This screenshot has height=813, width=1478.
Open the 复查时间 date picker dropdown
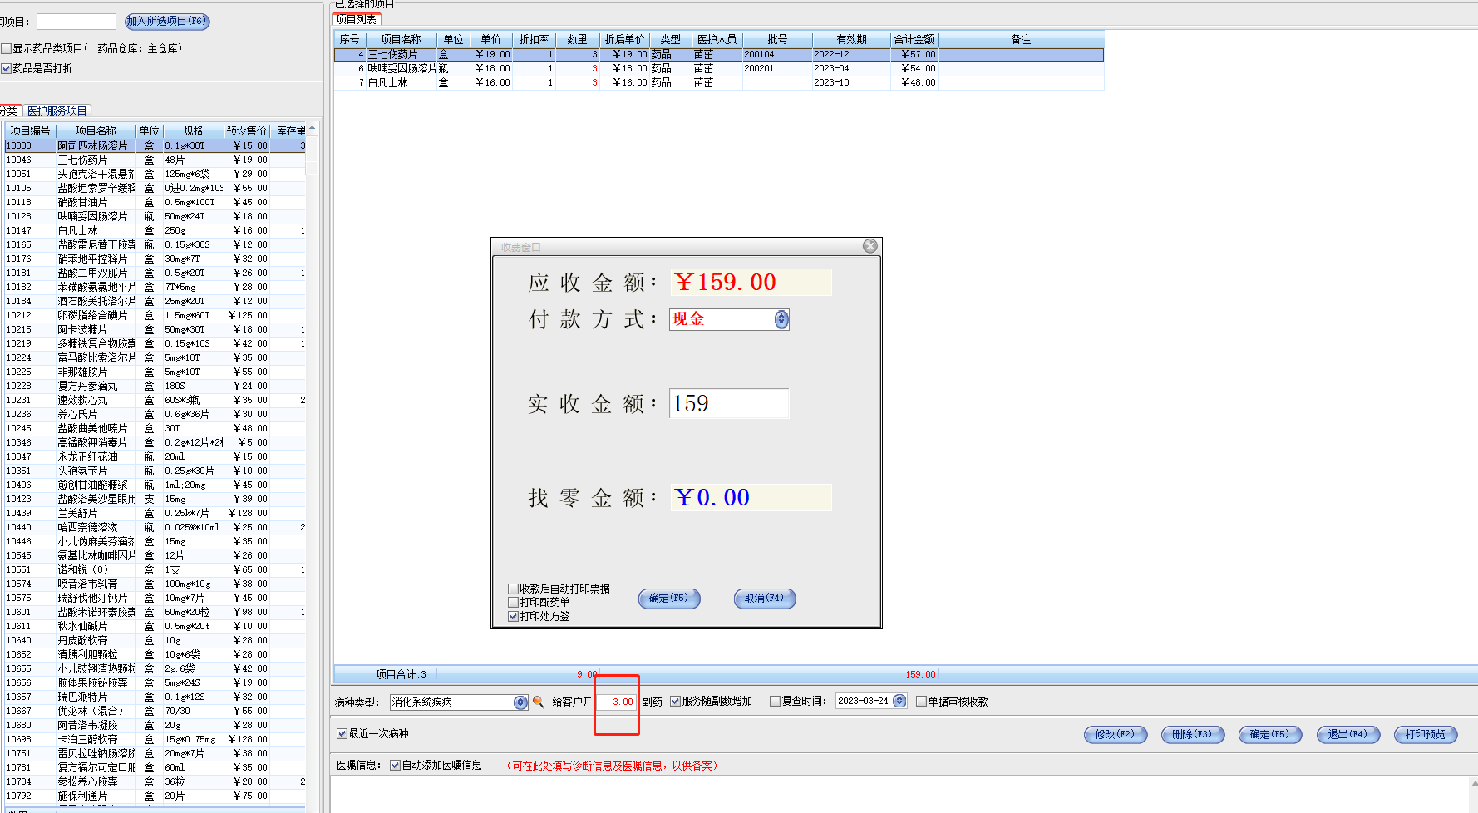(899, 702)
